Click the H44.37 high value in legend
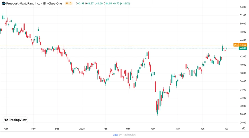The height and width of the screenshot is (138, 249). (89, 3)
